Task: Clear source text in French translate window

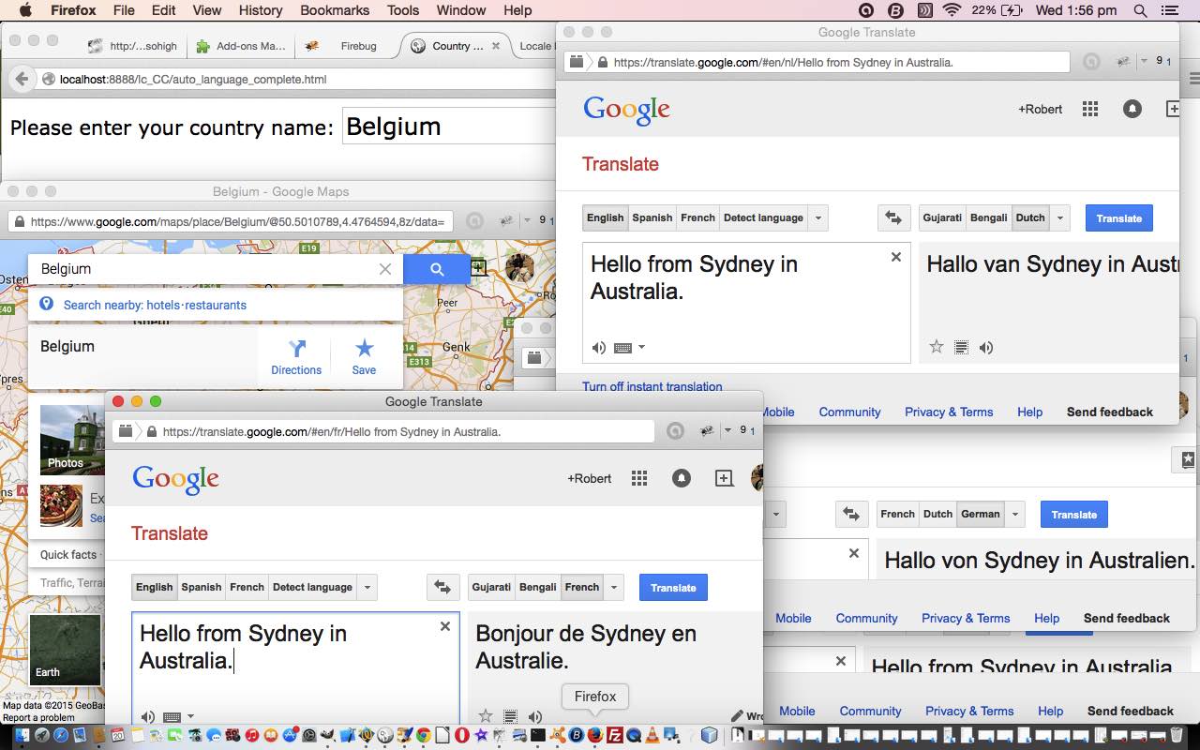Action: point(445,626)
